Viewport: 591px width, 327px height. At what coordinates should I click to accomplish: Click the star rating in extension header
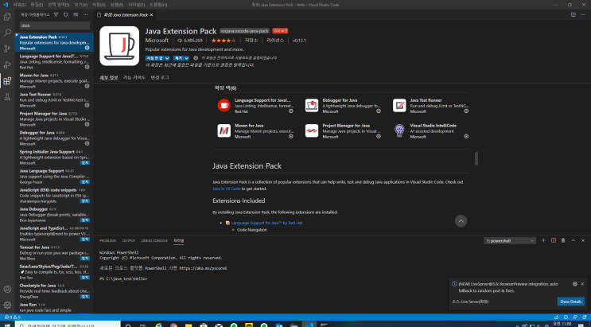point(224,41)
